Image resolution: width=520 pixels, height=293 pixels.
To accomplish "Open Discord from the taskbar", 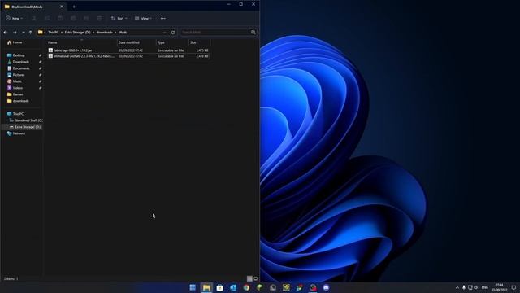I will [x=326, y=287].
